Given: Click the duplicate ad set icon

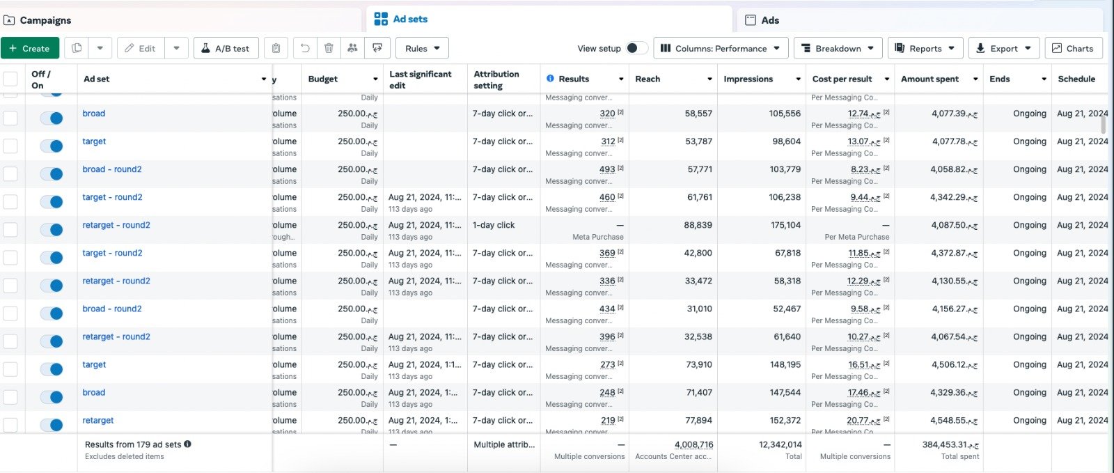Looking at the screenshot, I should [77, 48].
